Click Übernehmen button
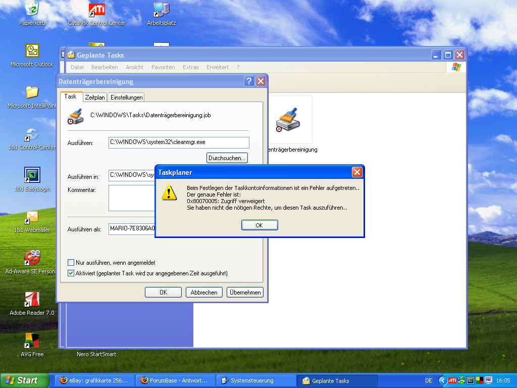Viewport: 517px width, 388px height. pos(245,293)
